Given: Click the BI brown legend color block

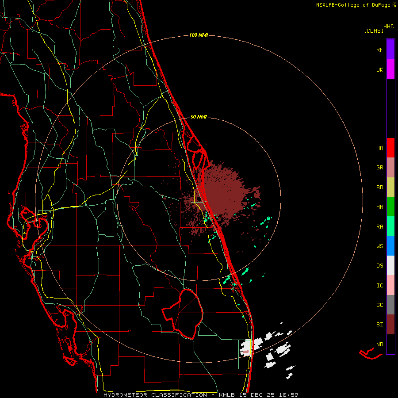Looking at the screenshot, I should point(390,325).
